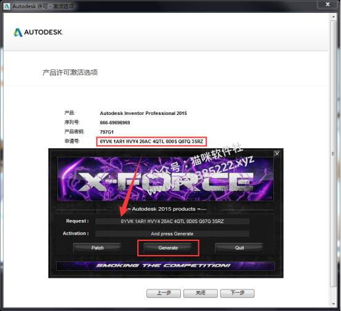Click the 关闭 close button
Screen dimensions: 341x311
point(200,293)
